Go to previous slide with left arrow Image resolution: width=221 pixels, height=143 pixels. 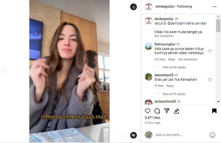[4, 71]
